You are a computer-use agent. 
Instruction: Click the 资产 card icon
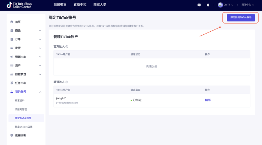(x=12, y=66)
